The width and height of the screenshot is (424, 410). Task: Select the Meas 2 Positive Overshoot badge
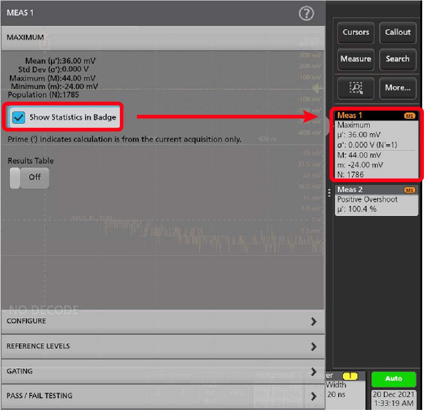pos(376,200)
